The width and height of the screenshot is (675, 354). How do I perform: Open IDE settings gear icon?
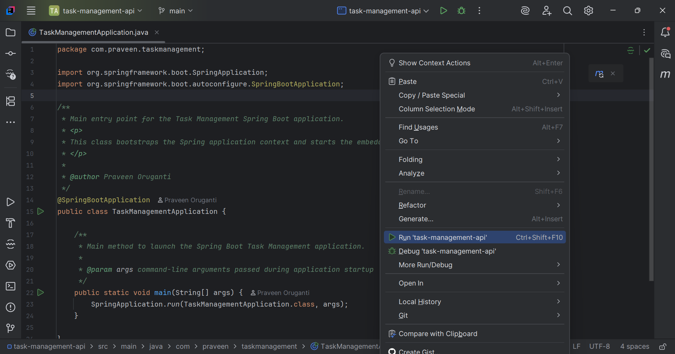click(589, 11)
